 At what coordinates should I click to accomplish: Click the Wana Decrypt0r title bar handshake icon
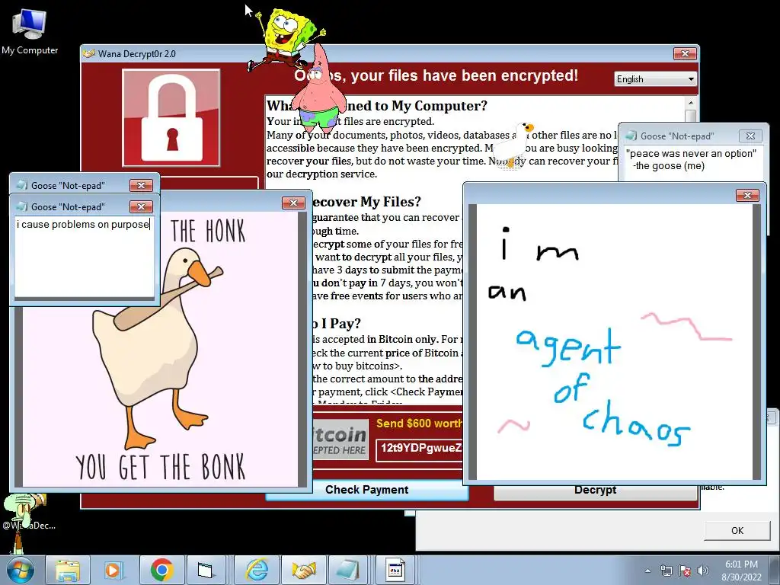coord(90,54)
